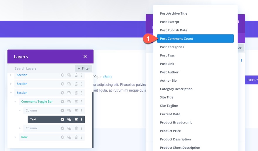
Task: Delete the first Section layer
Action: point(76,75)
